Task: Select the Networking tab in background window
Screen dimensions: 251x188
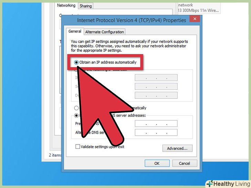Action: point(66,6)
